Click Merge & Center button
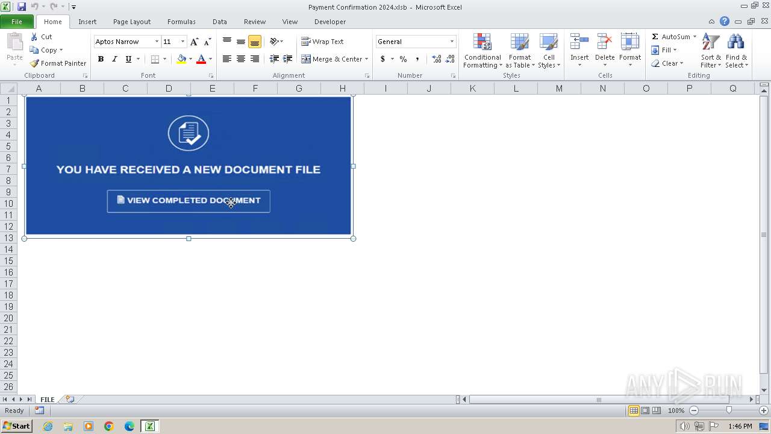 click(x=332, y=59)
